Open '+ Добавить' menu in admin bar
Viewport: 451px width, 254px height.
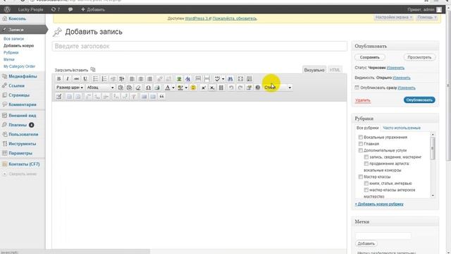[x=93, y=9]
